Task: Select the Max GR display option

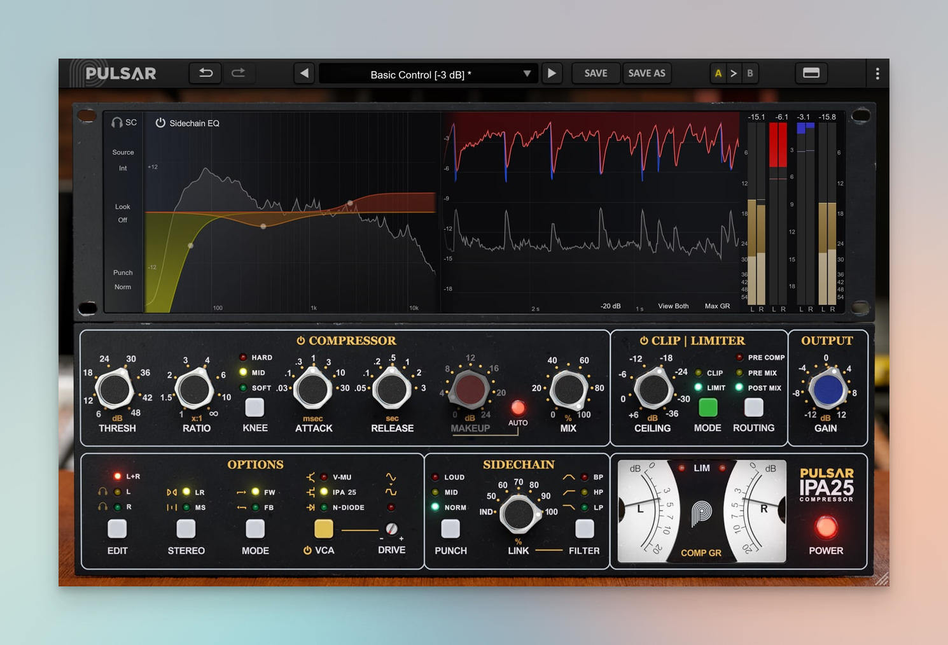Action: pyautogui.click(x=717, y=306)
